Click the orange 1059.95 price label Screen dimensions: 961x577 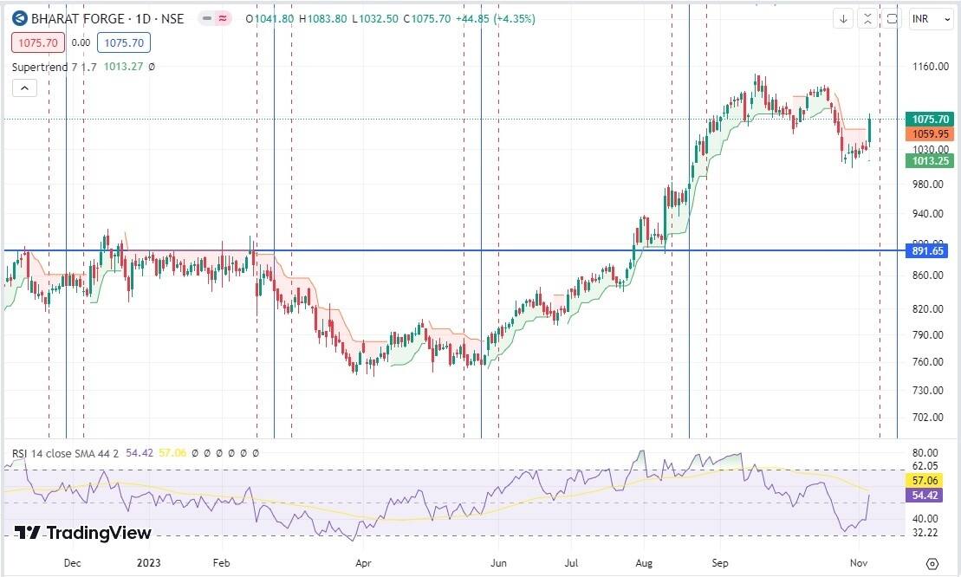[x=930, y=134]
